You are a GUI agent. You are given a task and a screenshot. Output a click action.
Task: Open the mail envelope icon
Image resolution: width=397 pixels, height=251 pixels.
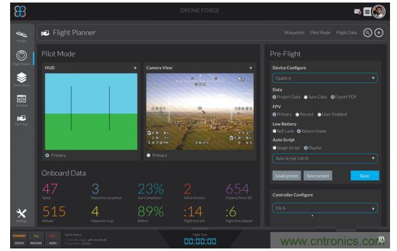click(x=357, y=11)
